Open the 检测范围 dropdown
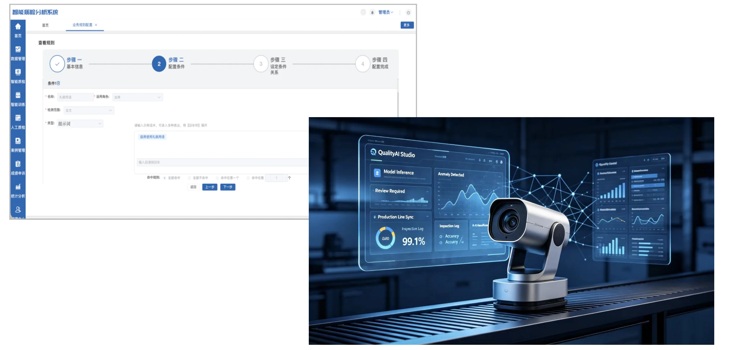The width and height of the screenshot is (740, 350). [x=89, y=110]
